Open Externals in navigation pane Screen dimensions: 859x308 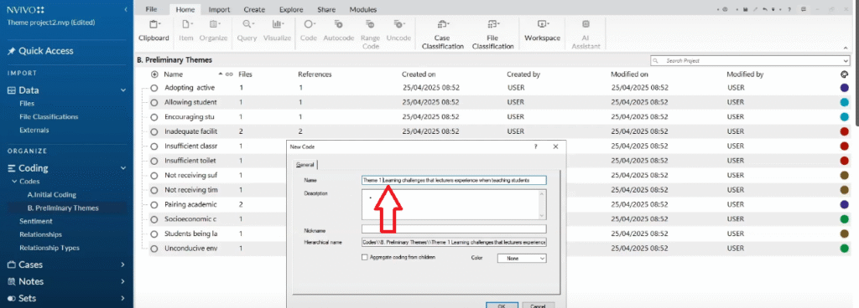click(34, 130)
